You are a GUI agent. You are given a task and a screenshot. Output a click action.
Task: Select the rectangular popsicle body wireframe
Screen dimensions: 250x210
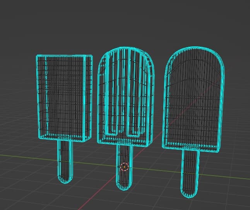(x=64, y=98)
